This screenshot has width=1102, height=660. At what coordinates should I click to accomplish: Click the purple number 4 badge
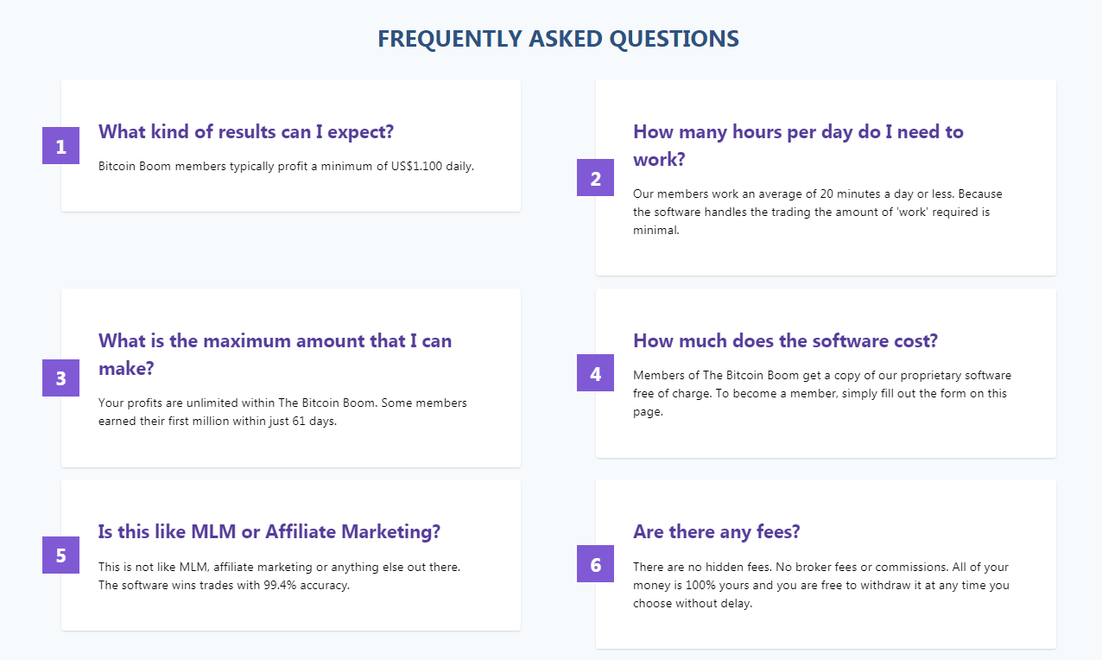(595, 372)
